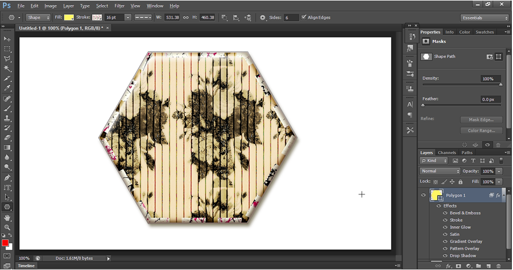Hide all Effects of Polygon 1
The height and width of the screenshot is (270, 513).
click(438, 206)
